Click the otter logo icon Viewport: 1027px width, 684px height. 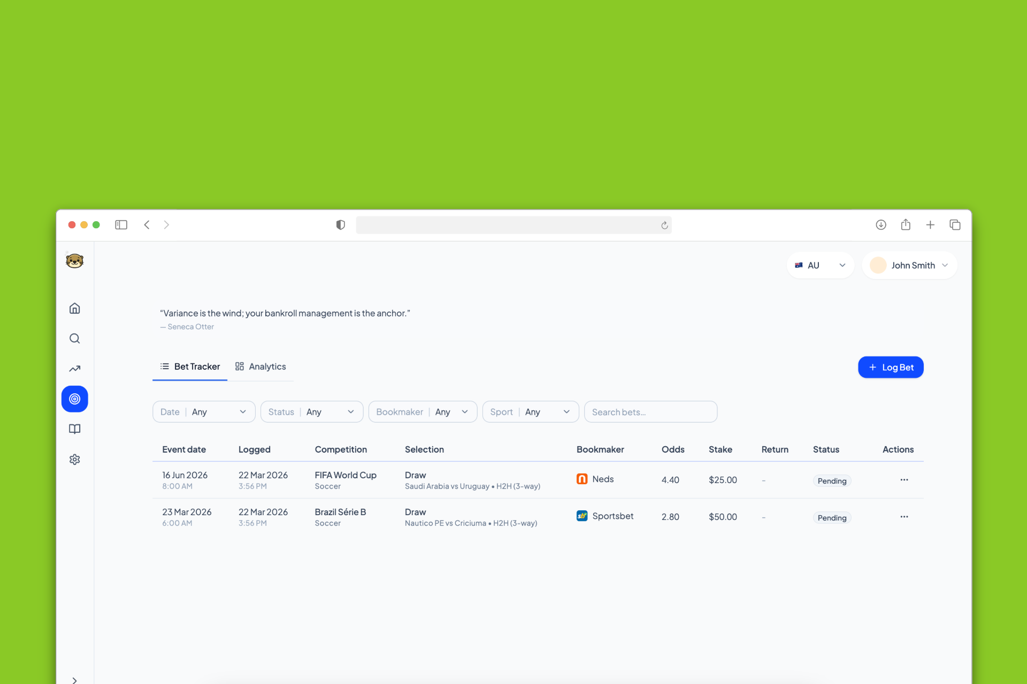(x=75, y=261)
